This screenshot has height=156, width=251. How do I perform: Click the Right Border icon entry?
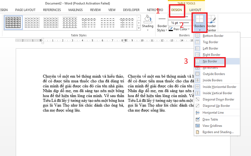(x=198, y=55)
